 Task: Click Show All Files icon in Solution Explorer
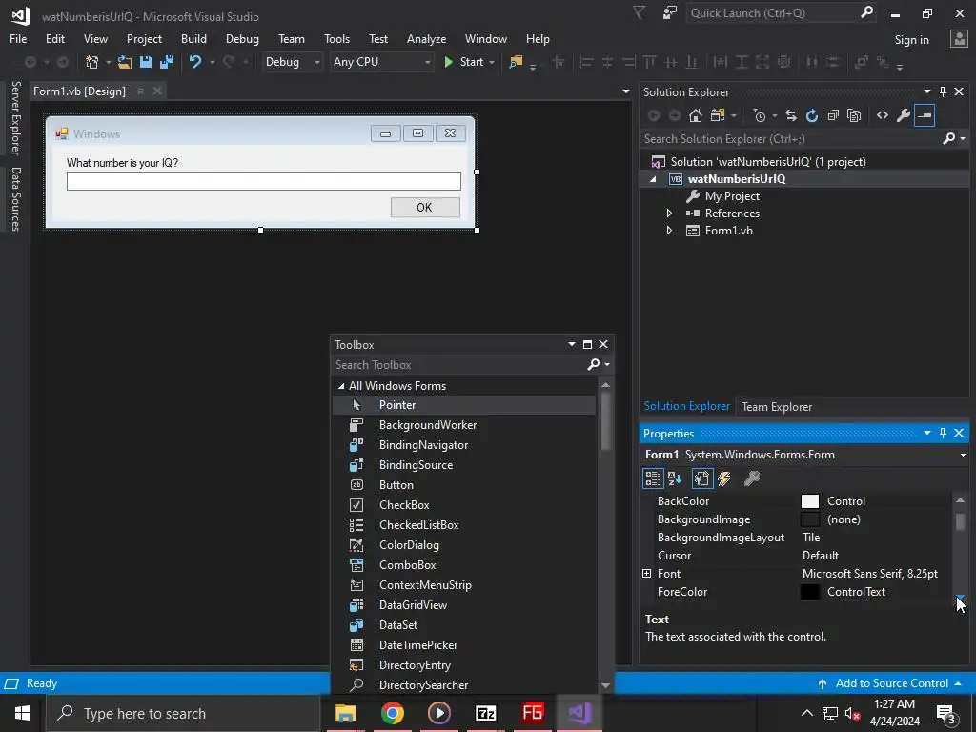click(854, 115)
